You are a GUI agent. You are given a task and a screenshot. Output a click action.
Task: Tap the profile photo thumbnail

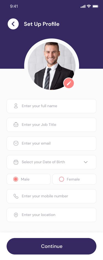[x=52, y=66]
